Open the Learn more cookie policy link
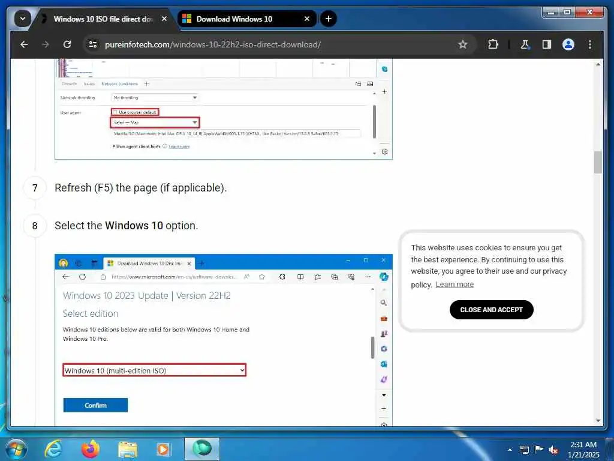 pyautogui.click(x=455, y=285)
